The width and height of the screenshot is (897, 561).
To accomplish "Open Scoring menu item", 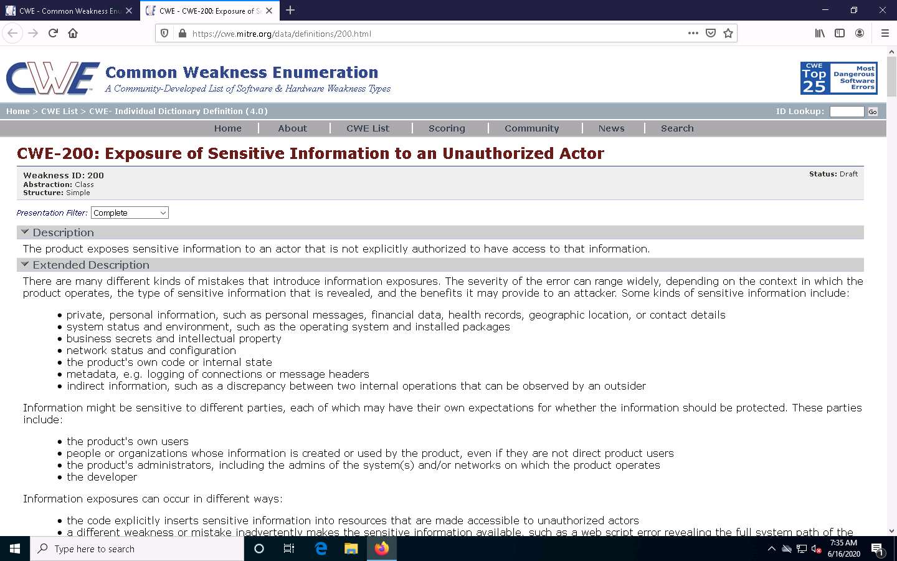I will point(447,128).
